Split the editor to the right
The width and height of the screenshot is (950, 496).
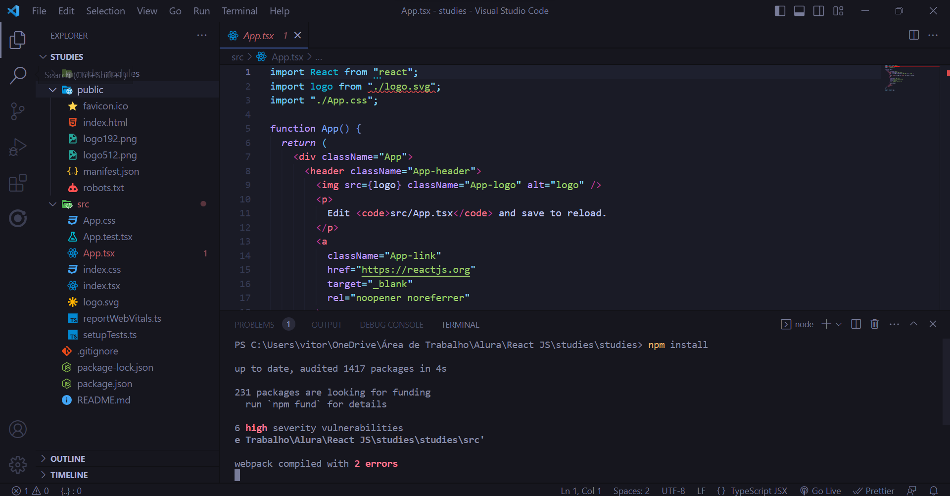click(914, 35)
